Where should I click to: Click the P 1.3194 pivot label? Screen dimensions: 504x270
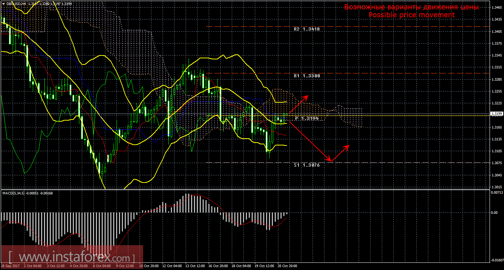point(307,118)
